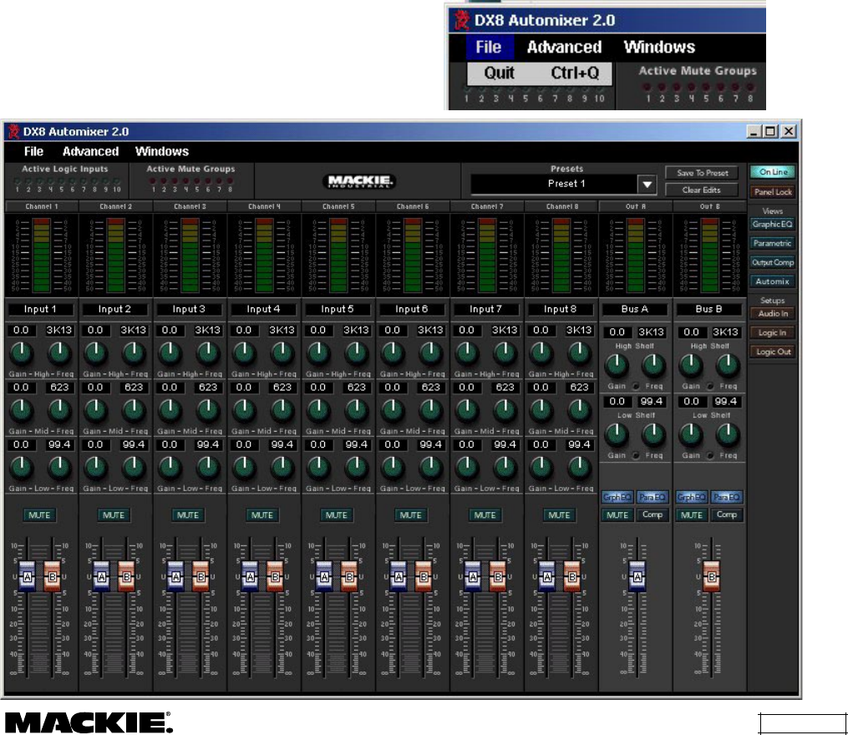
Task: Open GrphEQ for Bus A
Action: point(617,497)
